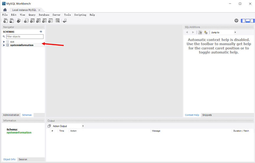This screenshot has width=255, height=163.
Task: Switch to the Local instance MySQL tab
Action: [x=24, y=10]
